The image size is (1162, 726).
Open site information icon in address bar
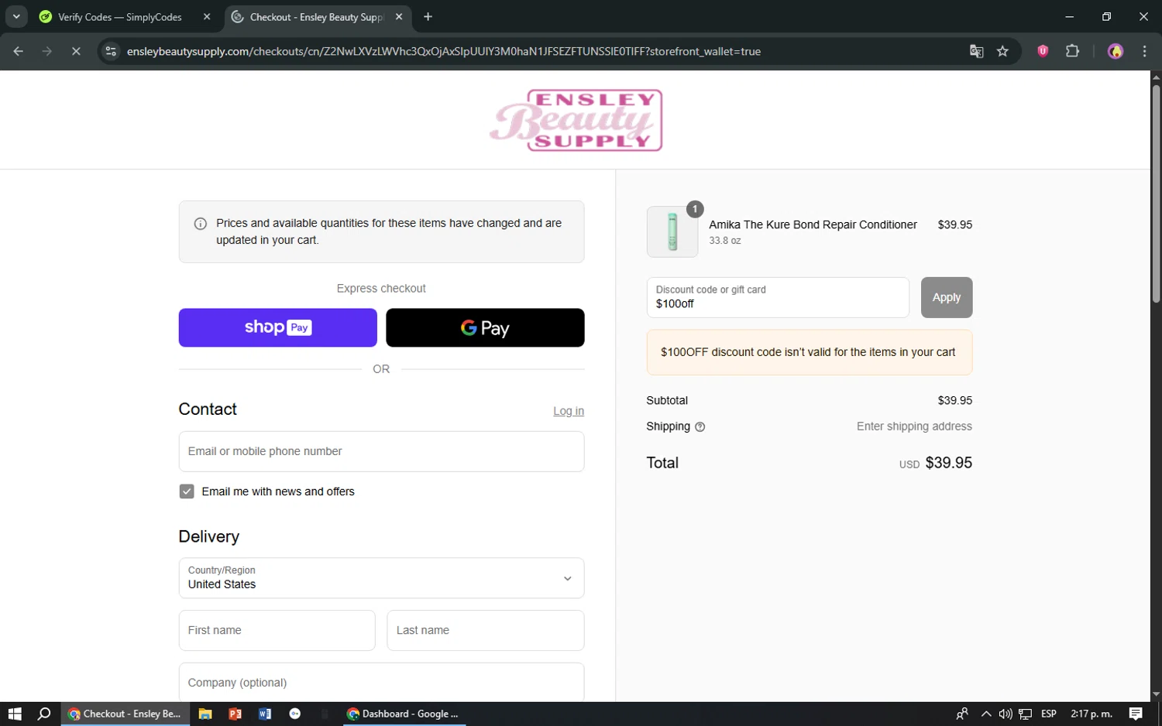point(111,51)
